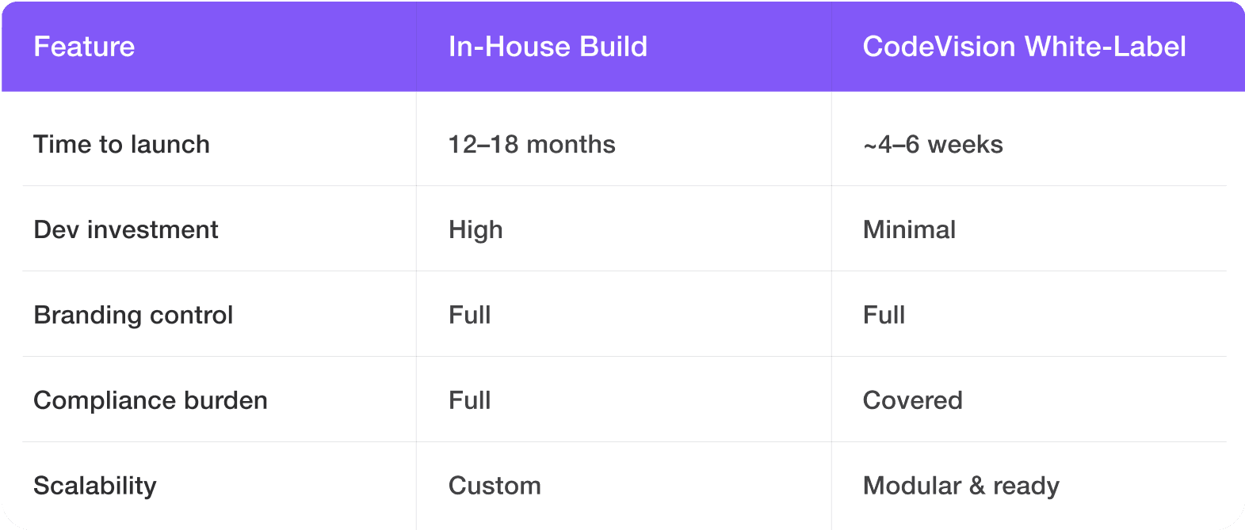Select the In-House Build column header
Viewport: 1245px width, 530px height.
click(548, 47)
